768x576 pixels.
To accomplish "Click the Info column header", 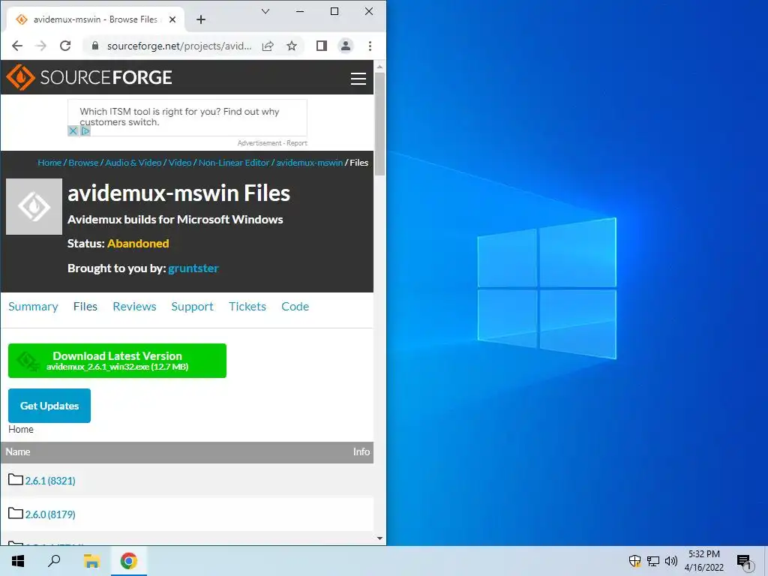I will point(361,452).
